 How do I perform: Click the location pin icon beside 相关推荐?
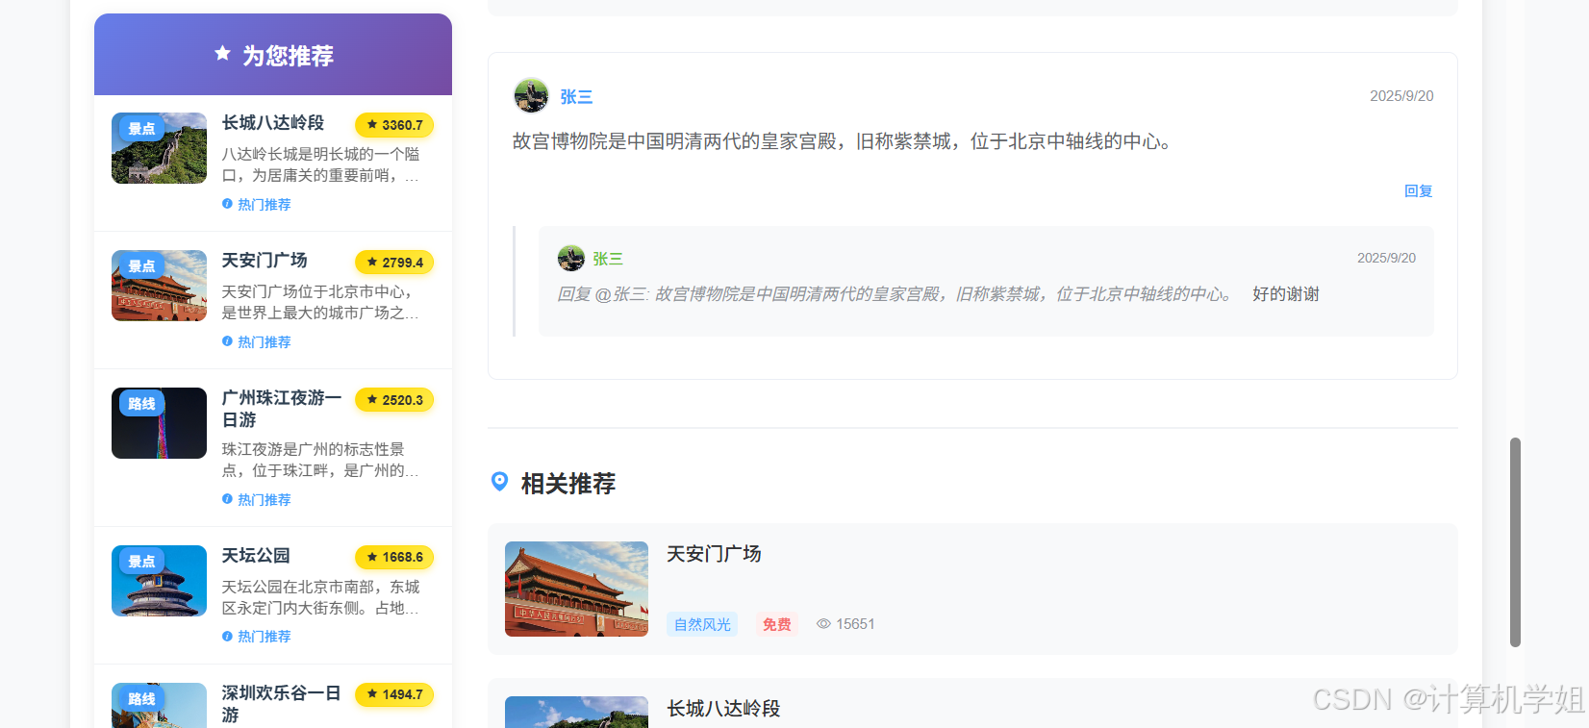point(499,482)
